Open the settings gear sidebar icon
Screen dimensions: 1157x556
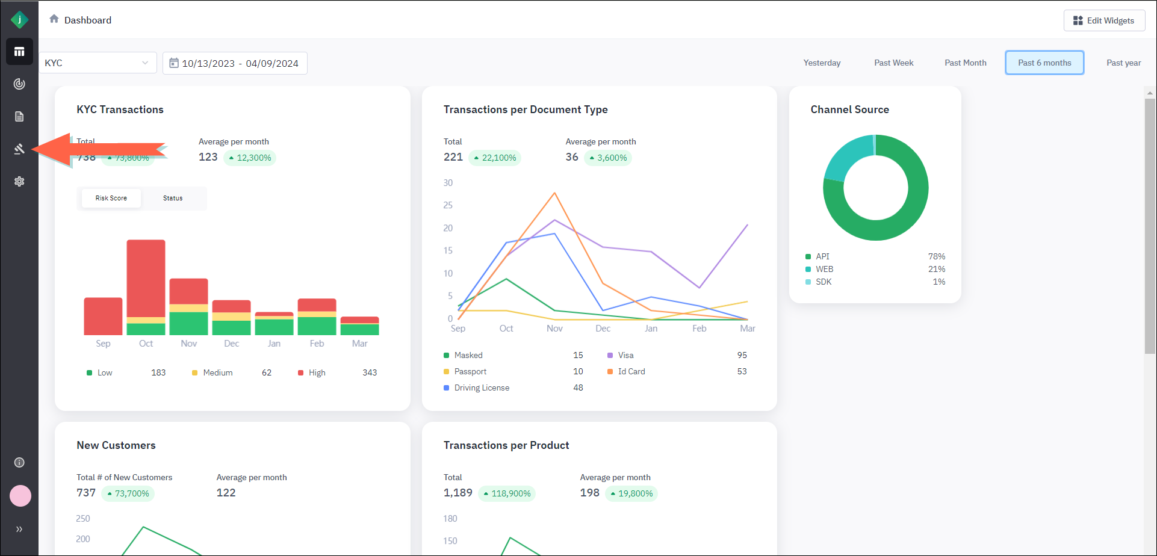19,181
